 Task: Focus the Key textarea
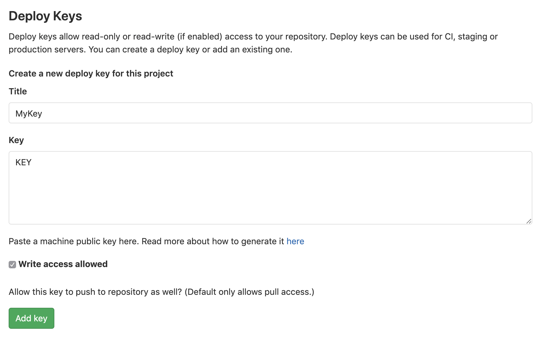pyautogui.click(x=270, y=188)
